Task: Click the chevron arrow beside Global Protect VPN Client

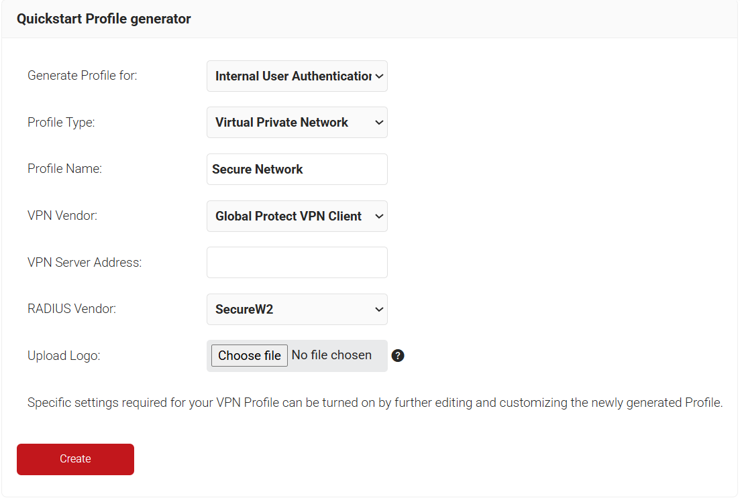Action: coord(378,216)
